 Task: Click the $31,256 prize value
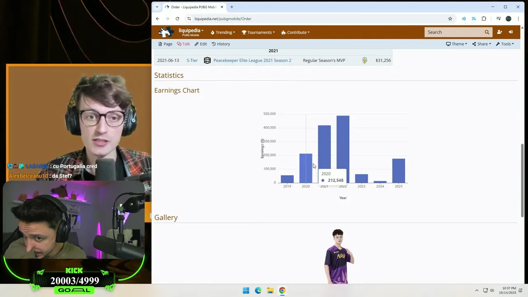383,60
